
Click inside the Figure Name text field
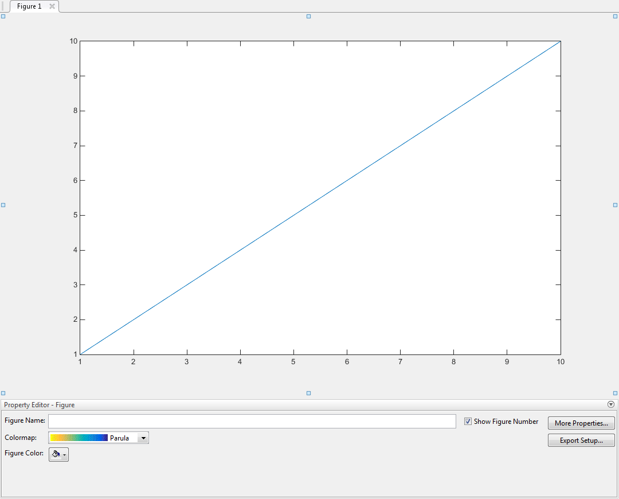click(x=252, y=421)
